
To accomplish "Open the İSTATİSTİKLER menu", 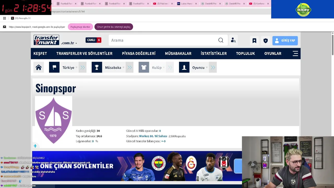I will coord(214,53).
